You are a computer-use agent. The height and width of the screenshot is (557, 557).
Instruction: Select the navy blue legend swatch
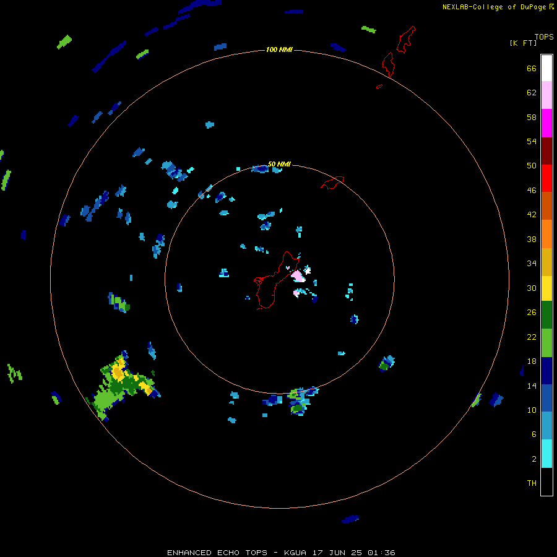[x=546, y=371]
